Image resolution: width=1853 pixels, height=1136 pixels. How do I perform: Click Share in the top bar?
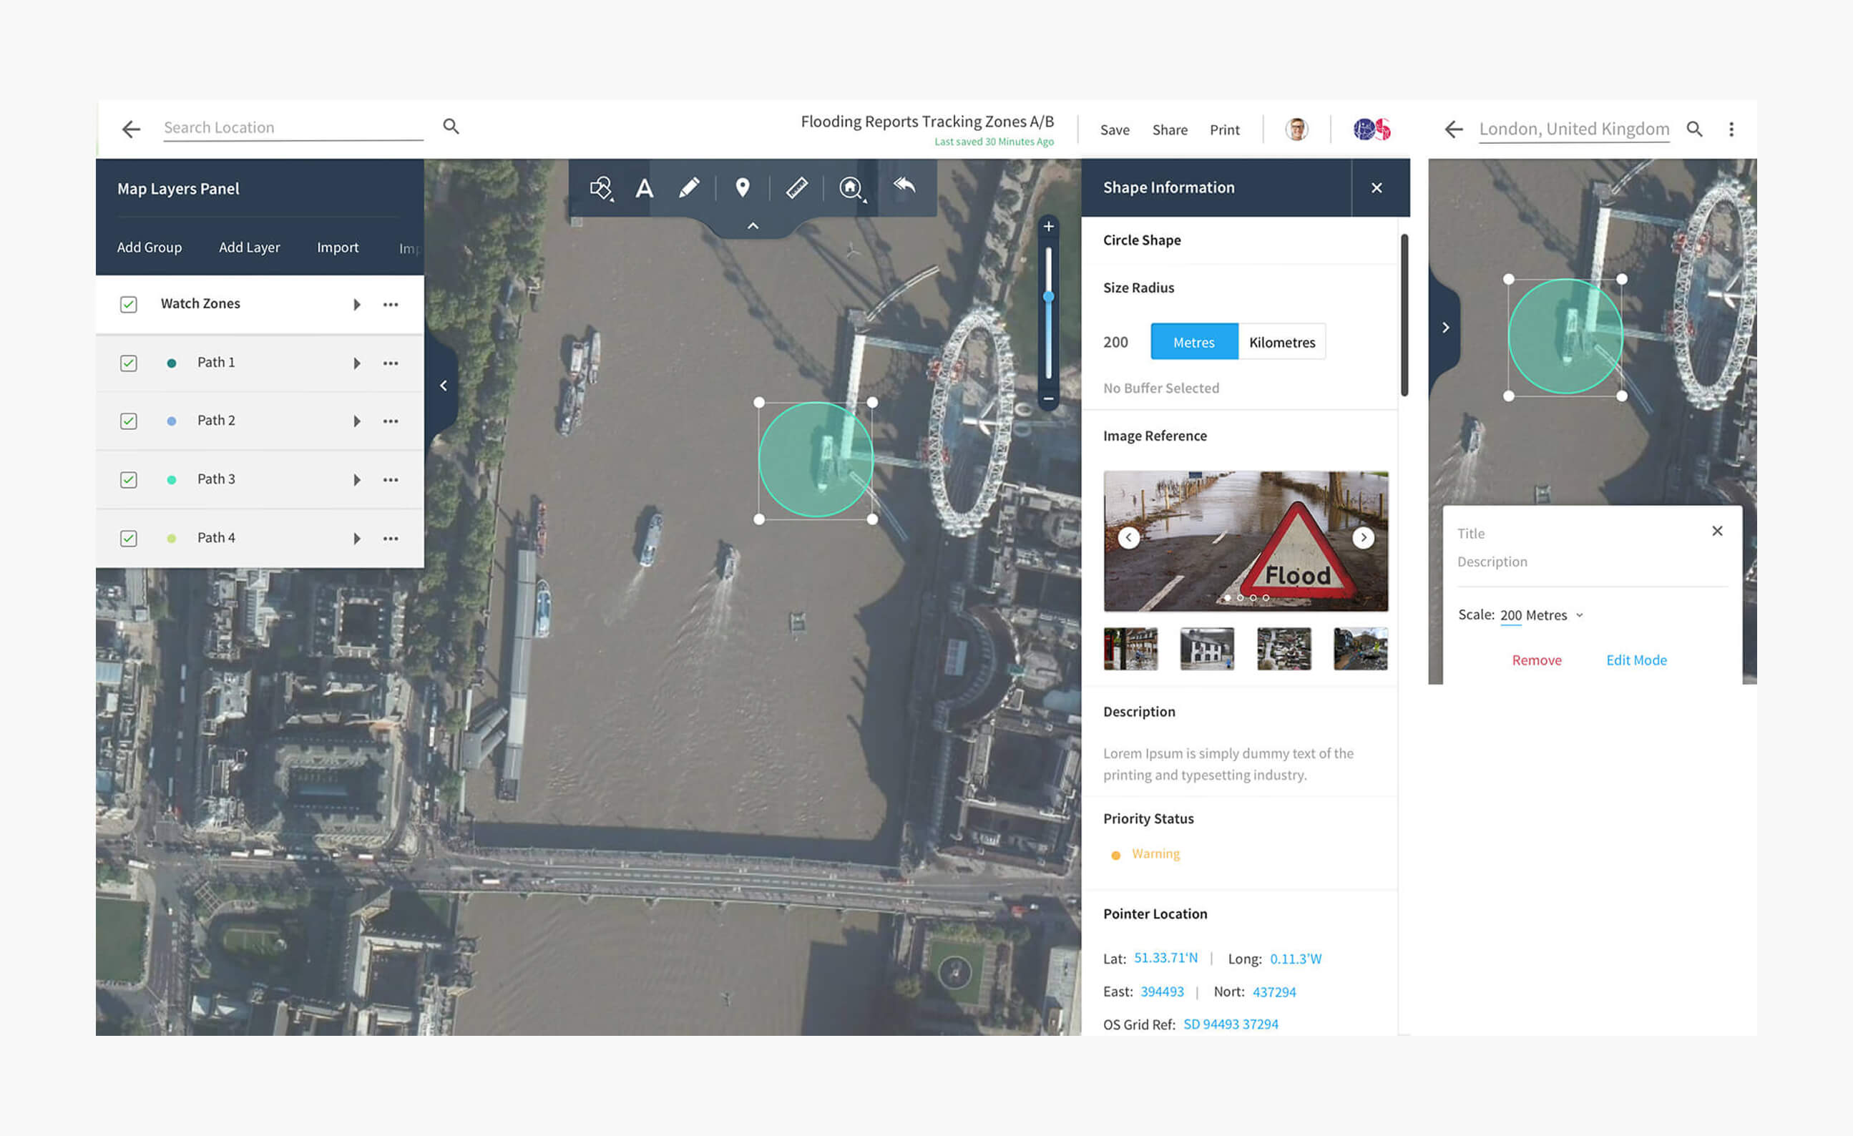(1170, 130)
